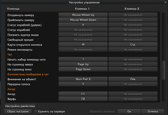Select the F2 key binding for Верфь
Screen dimensions: 168x115
pos(83,98)
